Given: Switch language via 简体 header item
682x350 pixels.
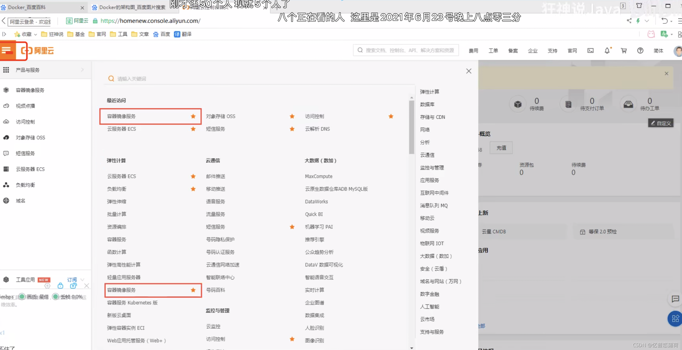Looking at the screenshot, I should [x=658, y=51].
